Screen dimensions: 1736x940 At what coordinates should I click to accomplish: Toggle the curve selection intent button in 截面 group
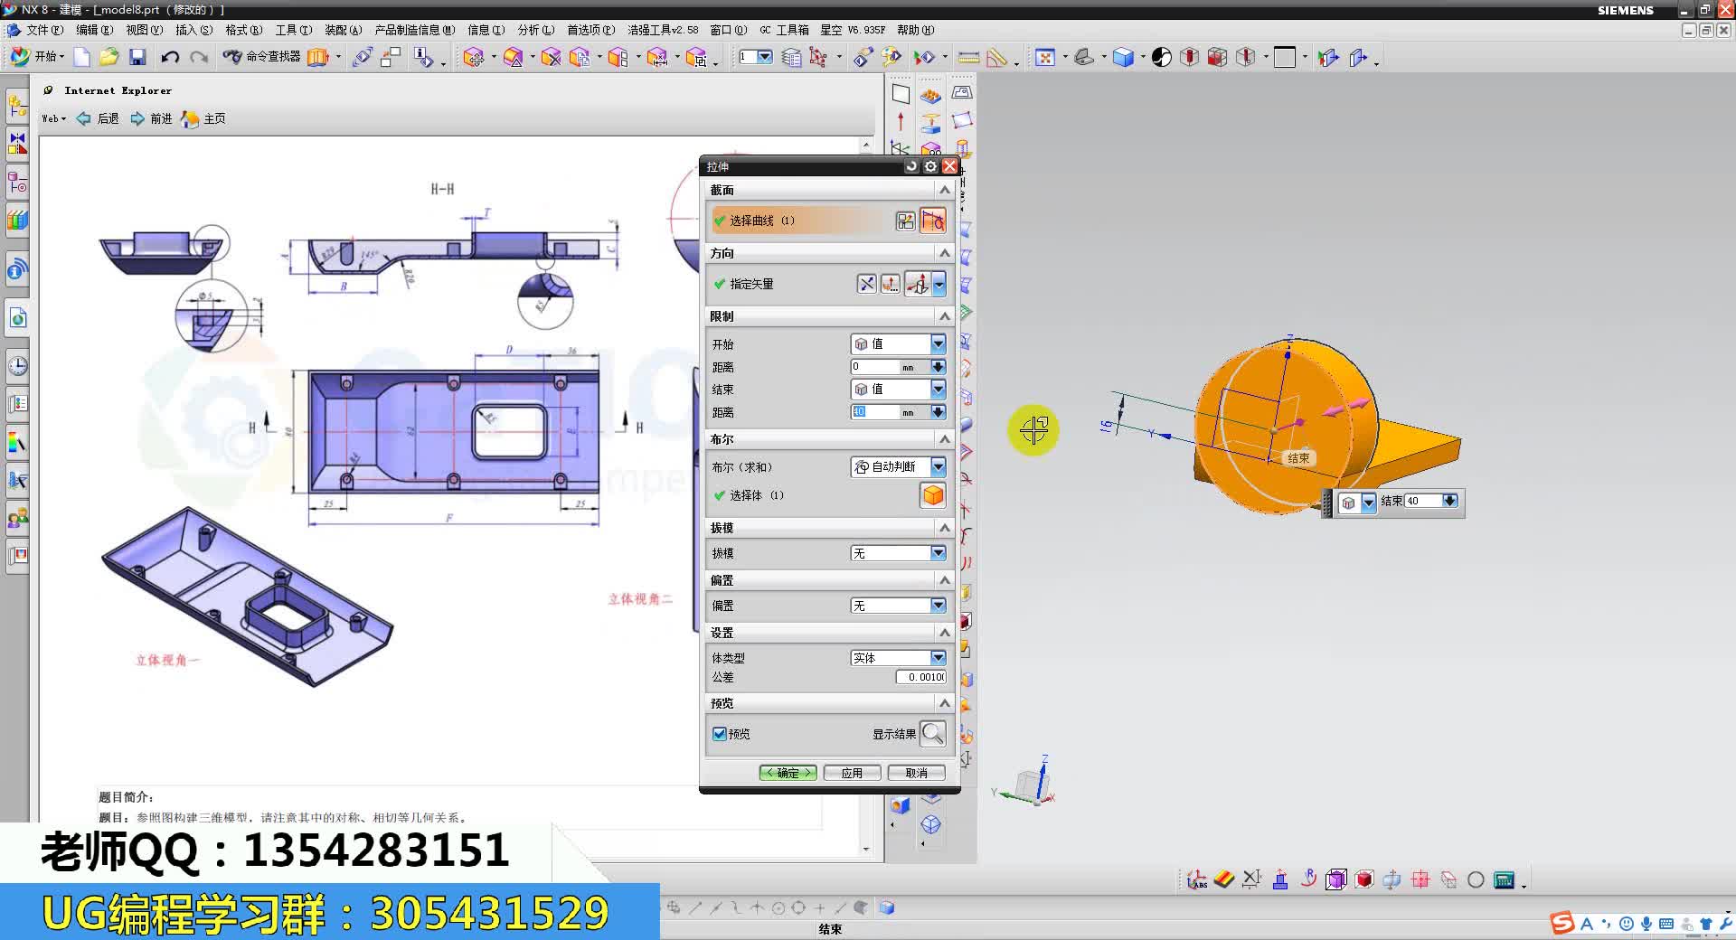click(x=905, y=221)
